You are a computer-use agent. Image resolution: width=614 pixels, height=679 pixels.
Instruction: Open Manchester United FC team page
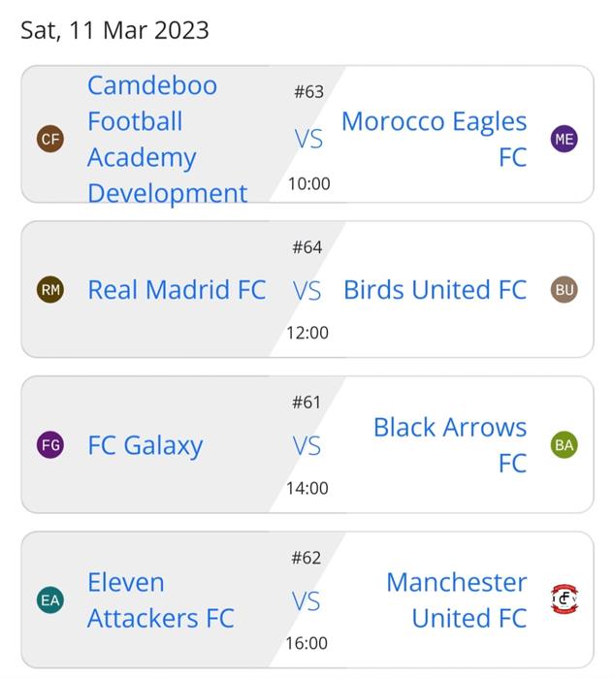pyautogui.click(x=457, y=600)
